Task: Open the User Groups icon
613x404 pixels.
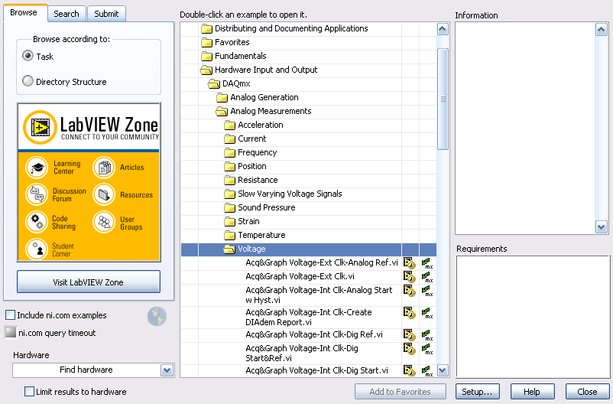Action: pyautogui.click(x=104, y=222)
